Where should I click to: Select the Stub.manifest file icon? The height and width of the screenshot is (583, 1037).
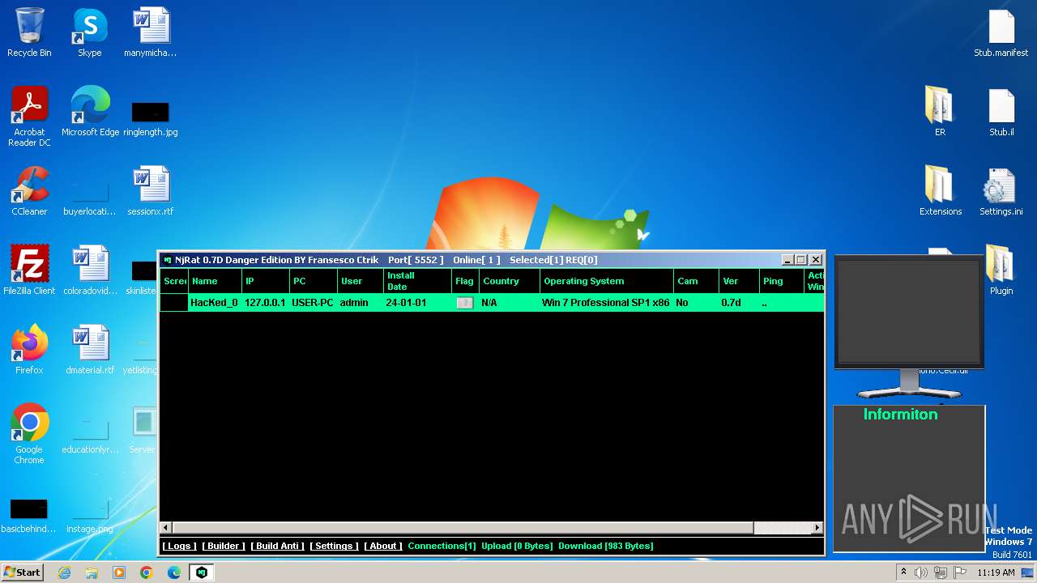pyautogui.click(x=1001, y=32)
